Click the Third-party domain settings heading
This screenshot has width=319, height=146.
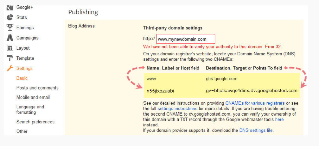coord(173,28)
